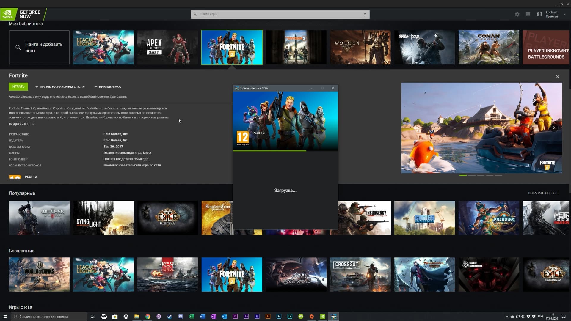Open Discord from the taskbar
The height and width of the screenshot is (321, 571).
pos(181,317)
